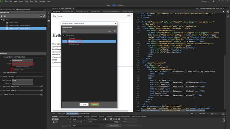
Task: Select Server Connect: serverconnect1 row
Action: coord(23,26)
